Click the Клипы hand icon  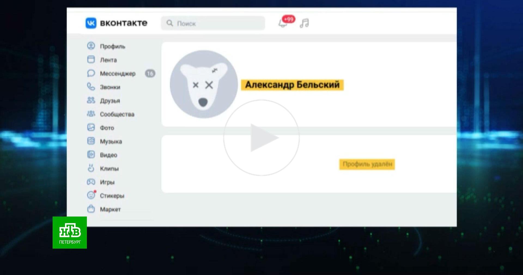point(91,168)
